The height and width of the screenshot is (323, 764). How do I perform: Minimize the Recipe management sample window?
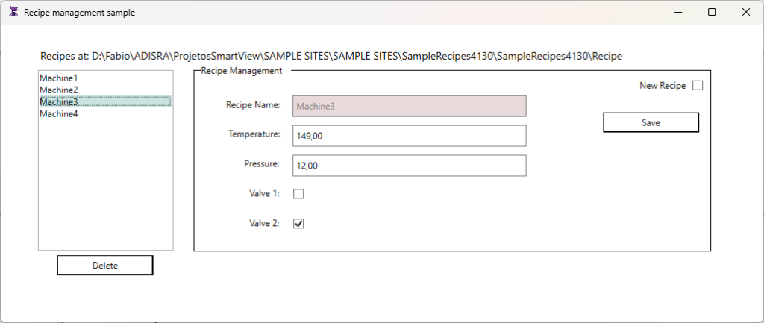point(677,12)
